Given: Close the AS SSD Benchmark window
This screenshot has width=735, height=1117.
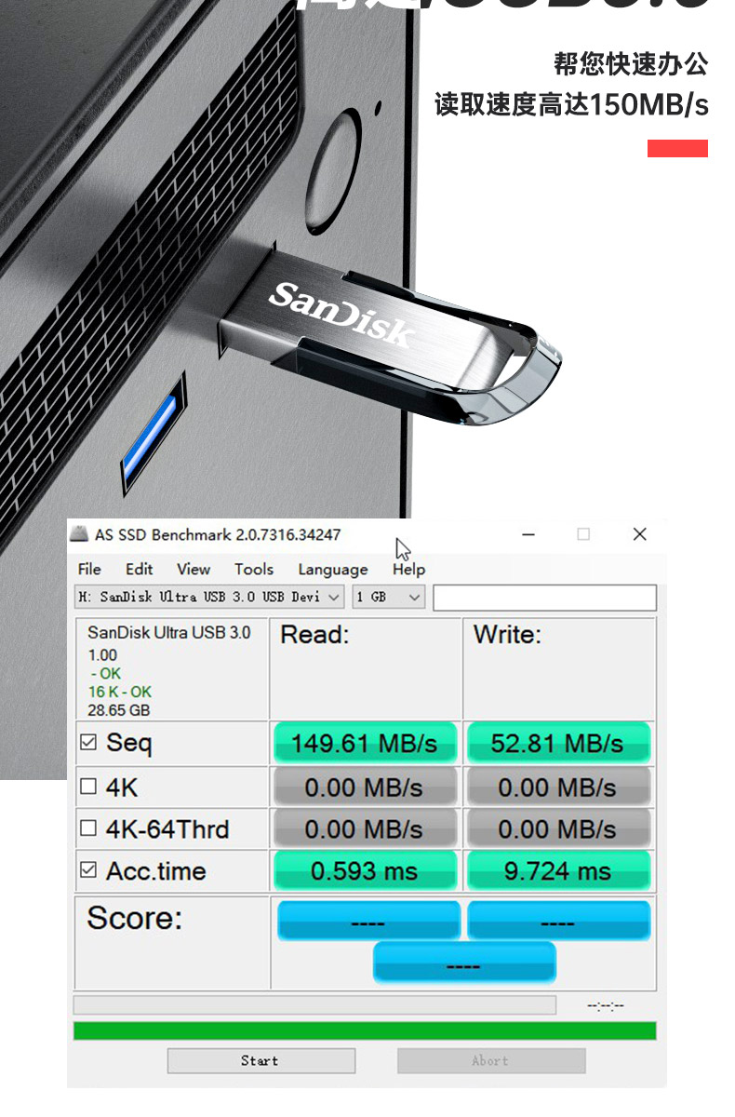Looking at the screenshot, I should [639, 534].
